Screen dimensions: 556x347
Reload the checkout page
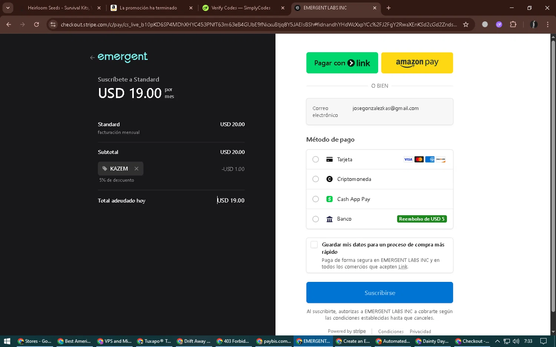click(x=36, y=24)
